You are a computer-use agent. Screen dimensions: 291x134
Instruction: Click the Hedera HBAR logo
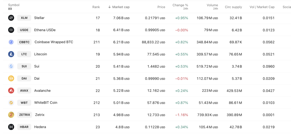coord(11,127)
